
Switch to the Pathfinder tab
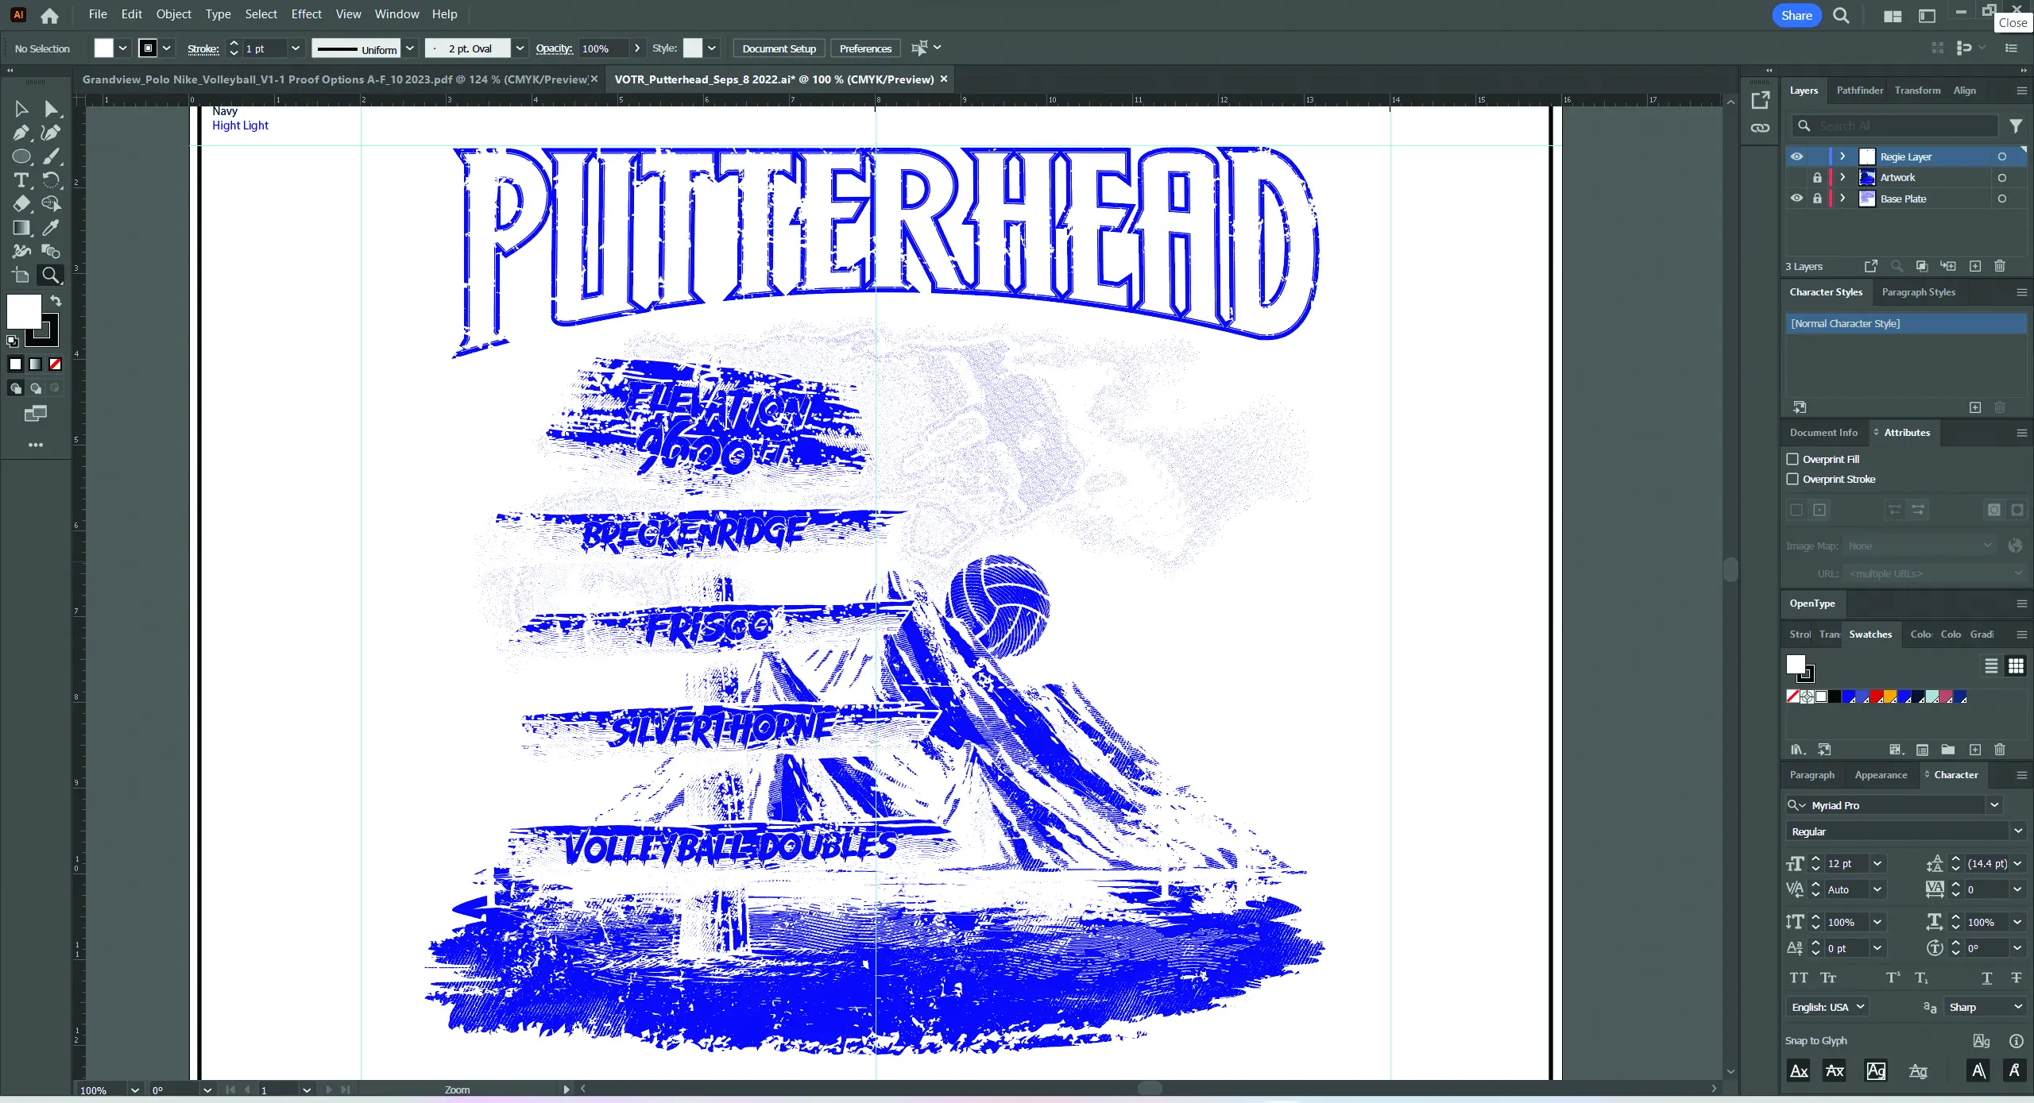pyautogui.click(x=1859, y=91)
